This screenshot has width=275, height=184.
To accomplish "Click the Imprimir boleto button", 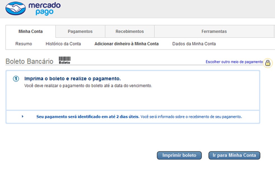I will coord(179,155).
